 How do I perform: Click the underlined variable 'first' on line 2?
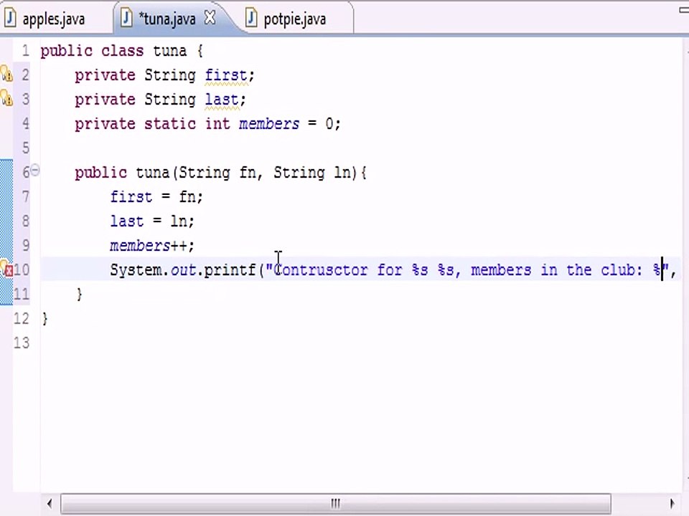tap(226, 75)
